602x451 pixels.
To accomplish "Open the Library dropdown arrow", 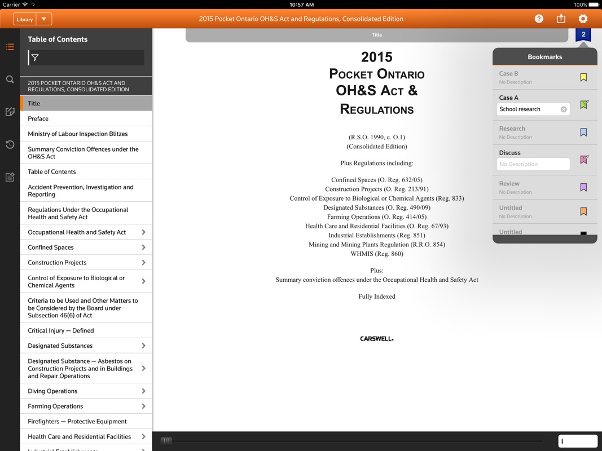I will (x=44, y=19).
